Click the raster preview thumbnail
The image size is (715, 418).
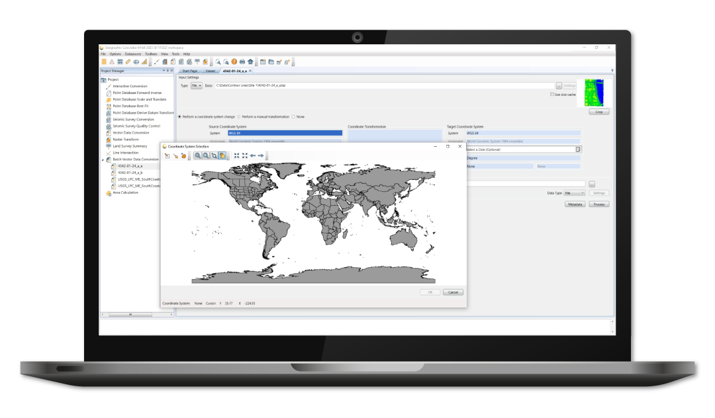pyautogui.click(x=596, y=93)
